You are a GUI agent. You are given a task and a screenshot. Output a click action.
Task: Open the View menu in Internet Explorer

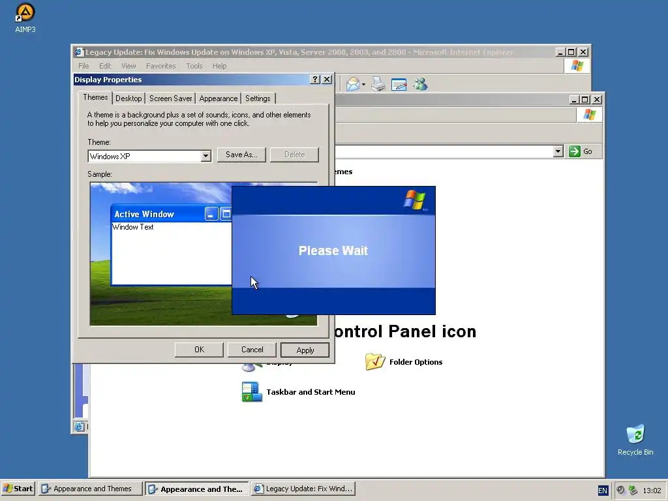click(129, 66)
